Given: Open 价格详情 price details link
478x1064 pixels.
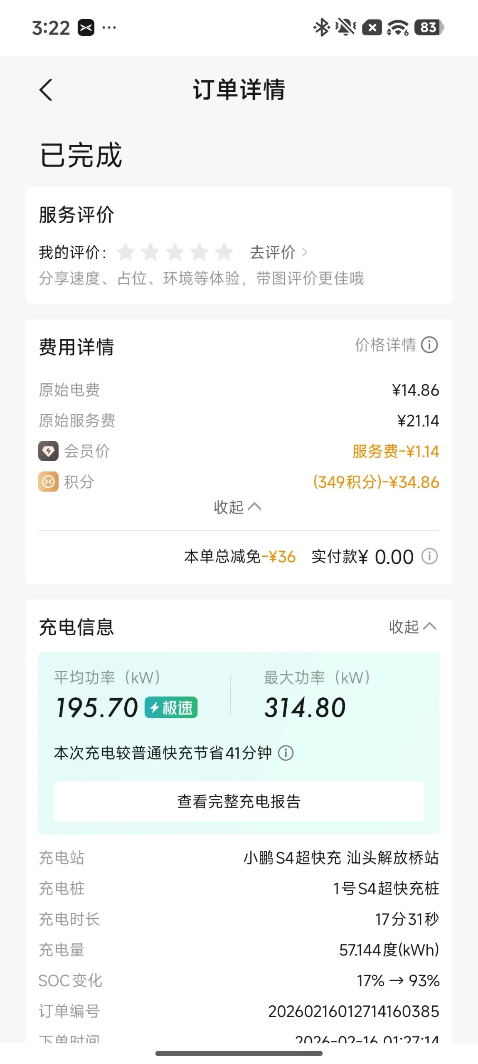Looking at the screenshot, I should pos(385,345).
